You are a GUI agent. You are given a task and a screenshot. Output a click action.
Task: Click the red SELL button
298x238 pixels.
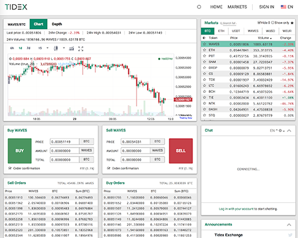181,151
